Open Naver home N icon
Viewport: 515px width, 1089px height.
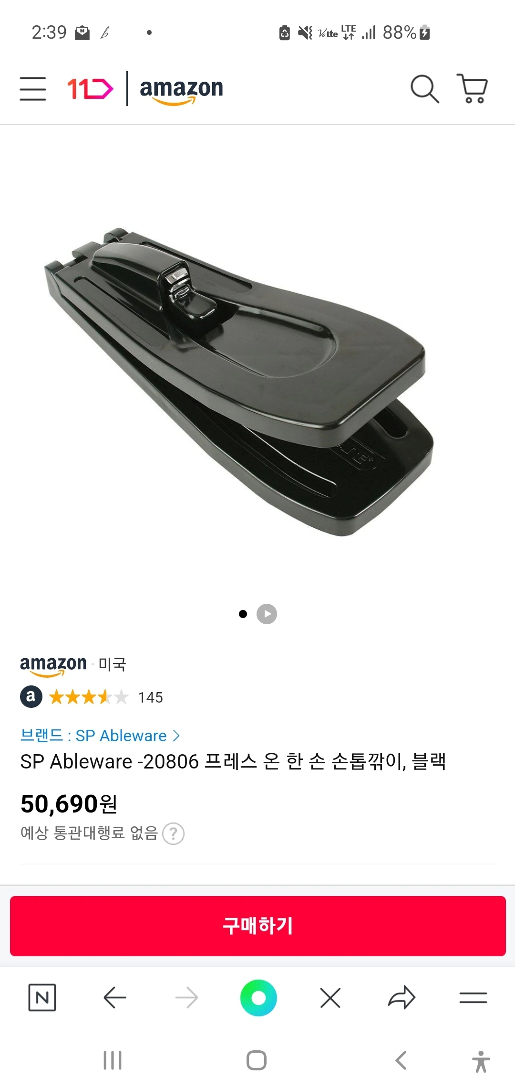(42, 998)
